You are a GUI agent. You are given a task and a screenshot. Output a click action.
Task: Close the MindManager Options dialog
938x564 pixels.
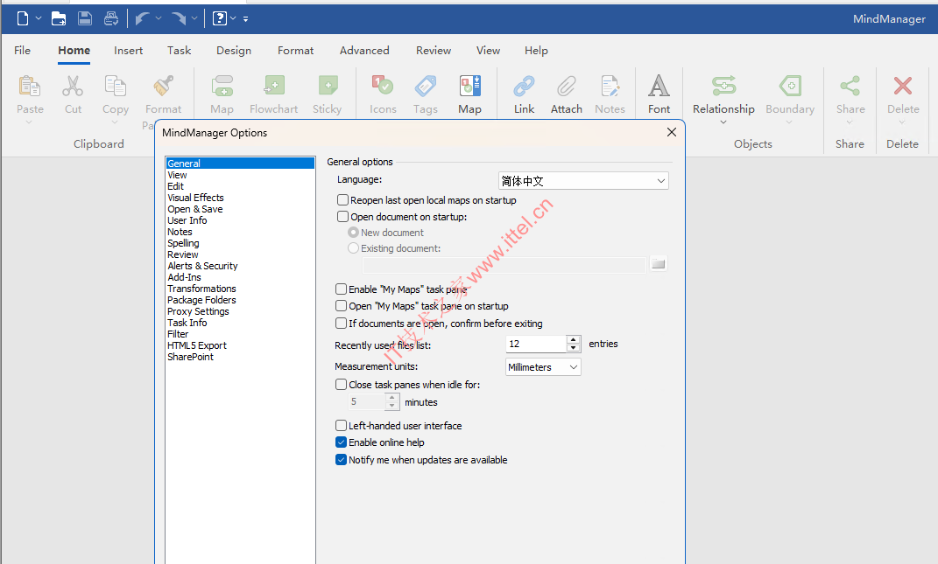672,132
